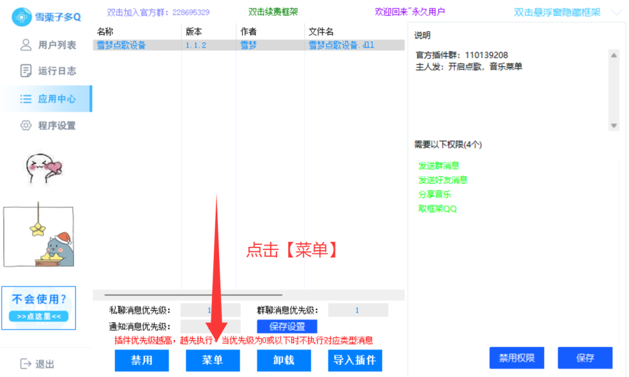The image size is (629, 377).
Task: Click the 私聊消息优先级 input field
Action: point(210,311)
